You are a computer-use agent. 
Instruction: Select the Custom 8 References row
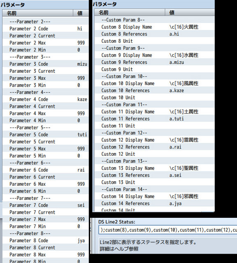[155, 34]
